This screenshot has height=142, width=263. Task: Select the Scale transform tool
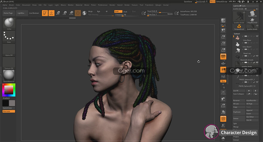tap(65, 13)
